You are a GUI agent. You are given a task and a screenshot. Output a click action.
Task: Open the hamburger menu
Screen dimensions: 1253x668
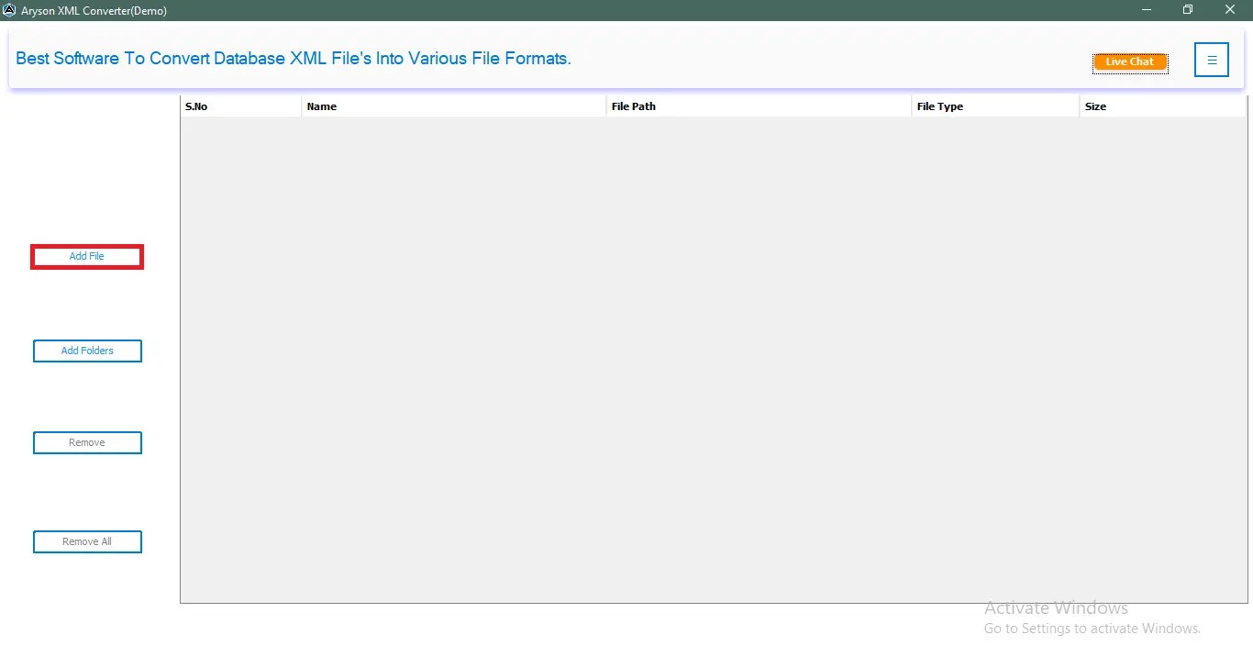point(1212,60)
